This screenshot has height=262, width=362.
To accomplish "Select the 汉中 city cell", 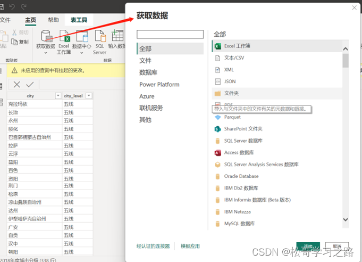I will pos(35,243).
